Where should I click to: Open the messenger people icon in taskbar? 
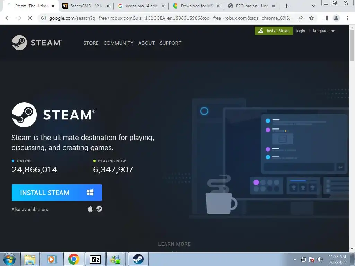tap(116, 259)
